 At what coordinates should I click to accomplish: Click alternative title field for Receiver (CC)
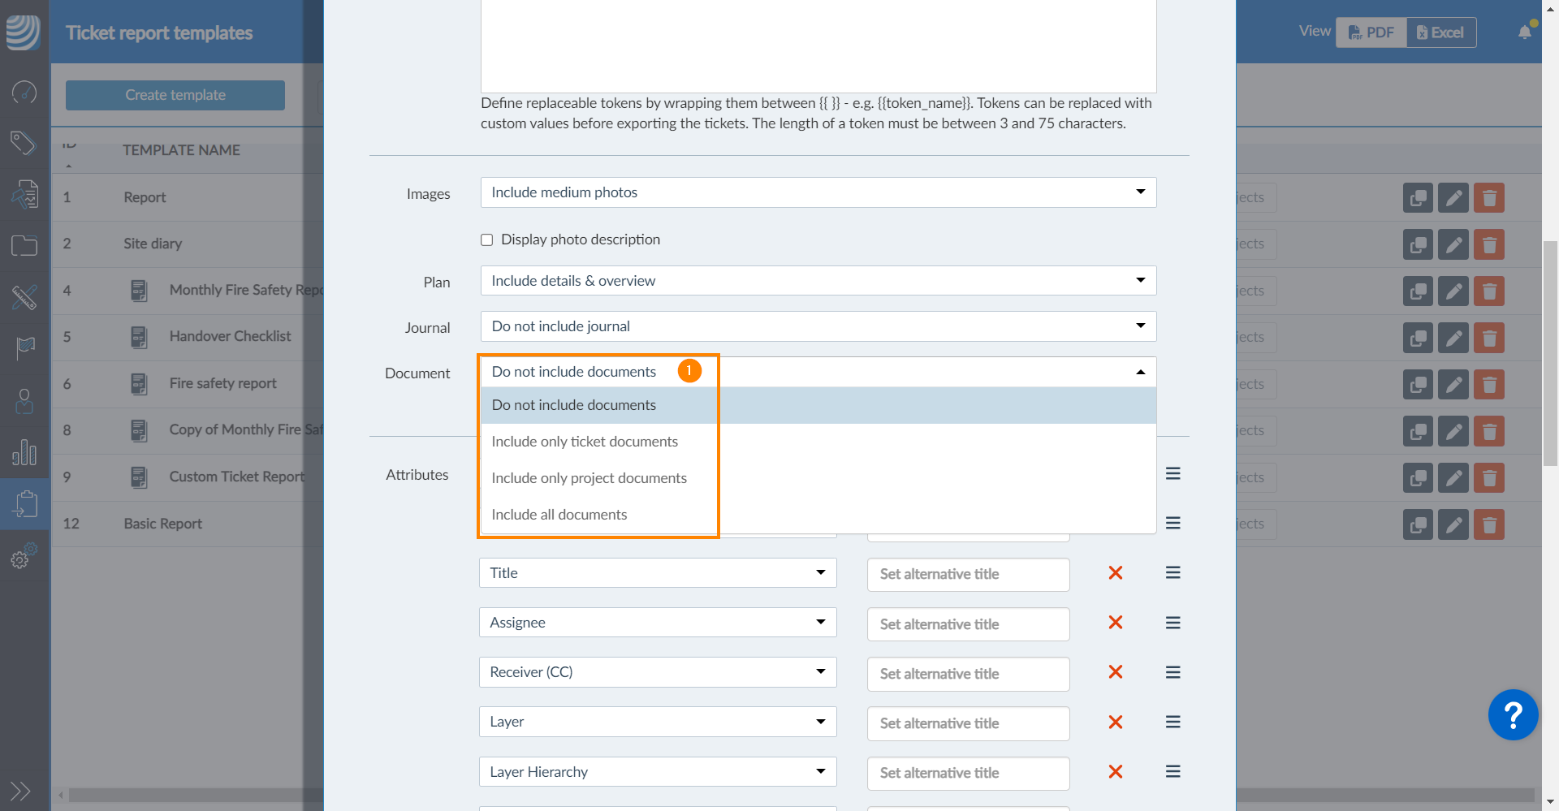click(968, 674)
